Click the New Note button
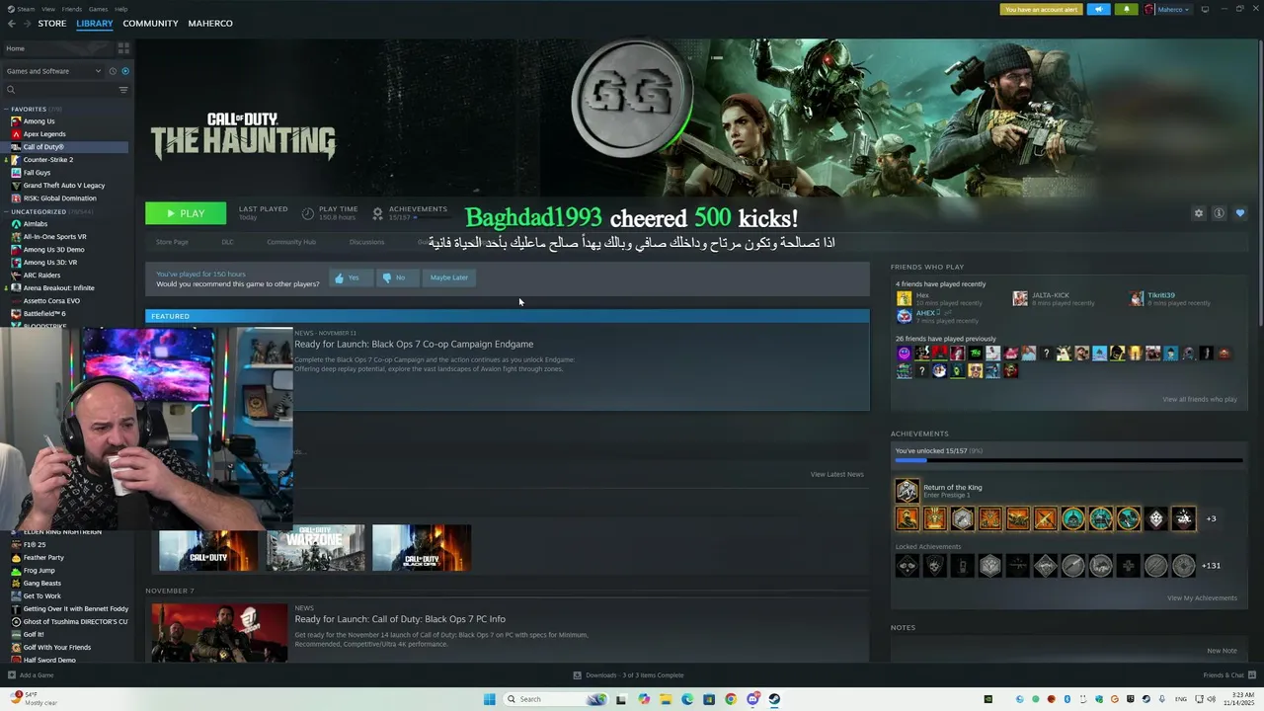Viewport: 1264px width, 711px height. coord(1222,651)
